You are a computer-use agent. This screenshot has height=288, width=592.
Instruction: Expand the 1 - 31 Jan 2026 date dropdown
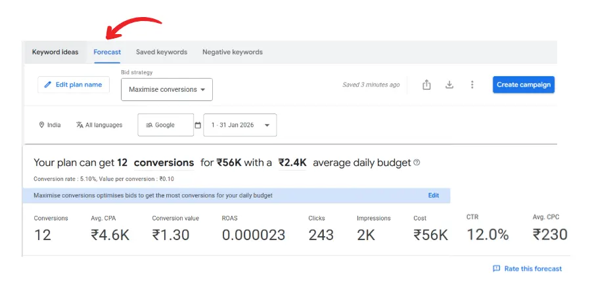(240, 125)
